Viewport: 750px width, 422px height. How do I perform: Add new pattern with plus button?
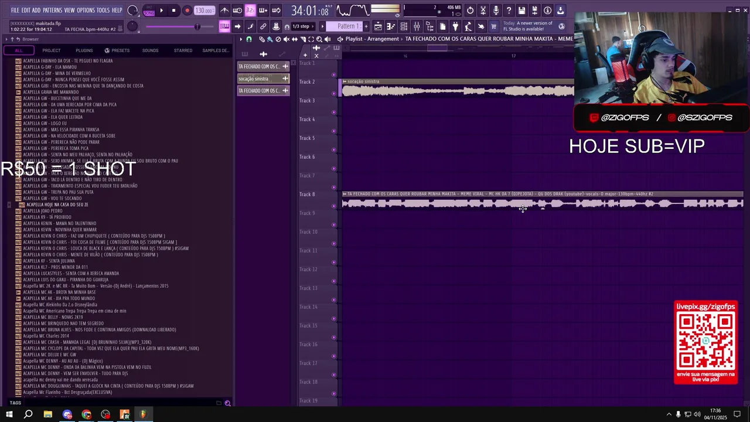[x=366, y=26]
